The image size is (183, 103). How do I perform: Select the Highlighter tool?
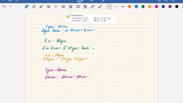tap(41, 7)
